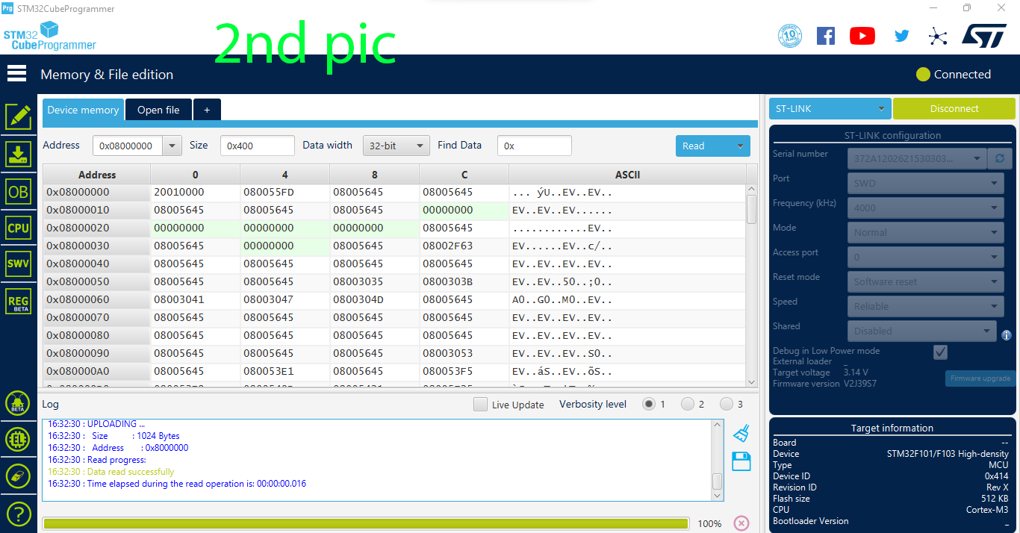
Task: Switch to the Device memory tab
Action: pyautogui.click(x=83, y=109)
